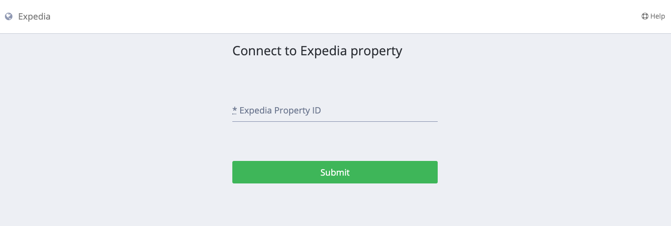
Task: Click the Connect to Expedia property heading
Action: coord(317,51)
